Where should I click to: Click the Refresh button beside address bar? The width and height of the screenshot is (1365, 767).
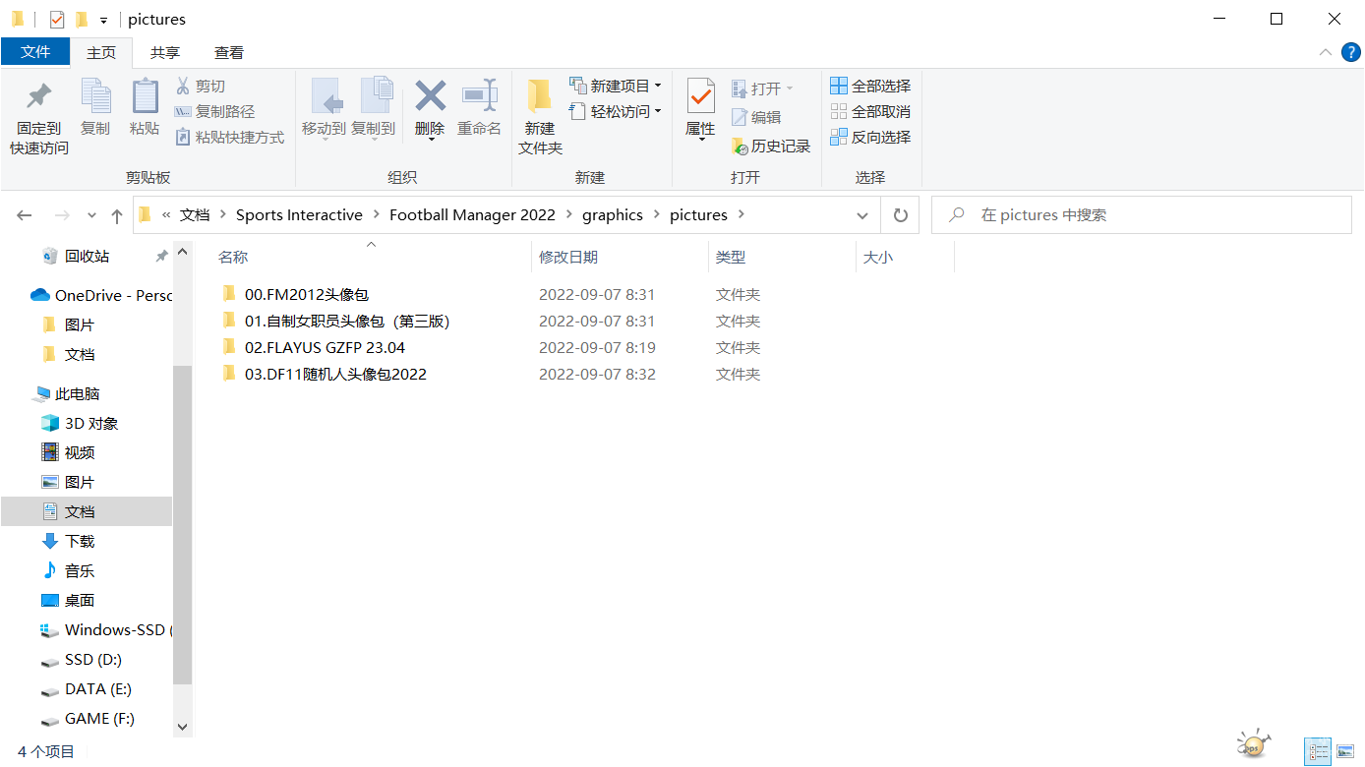(900, 215)
